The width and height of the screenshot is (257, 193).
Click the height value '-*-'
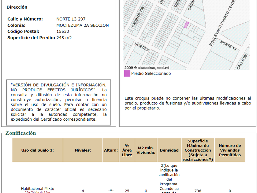[x=111, y=191]
